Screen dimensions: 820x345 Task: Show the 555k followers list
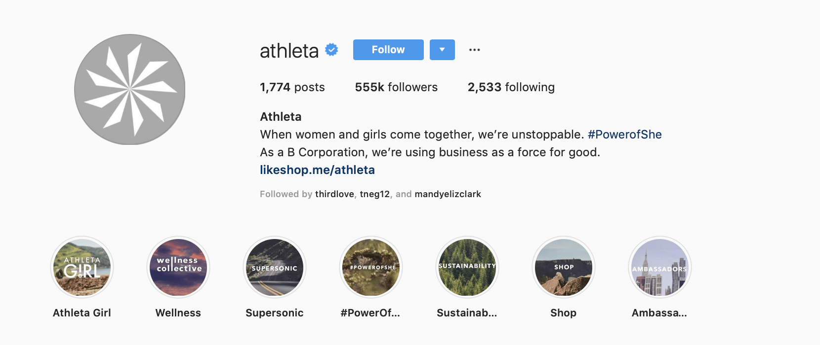tap(396, 87)
